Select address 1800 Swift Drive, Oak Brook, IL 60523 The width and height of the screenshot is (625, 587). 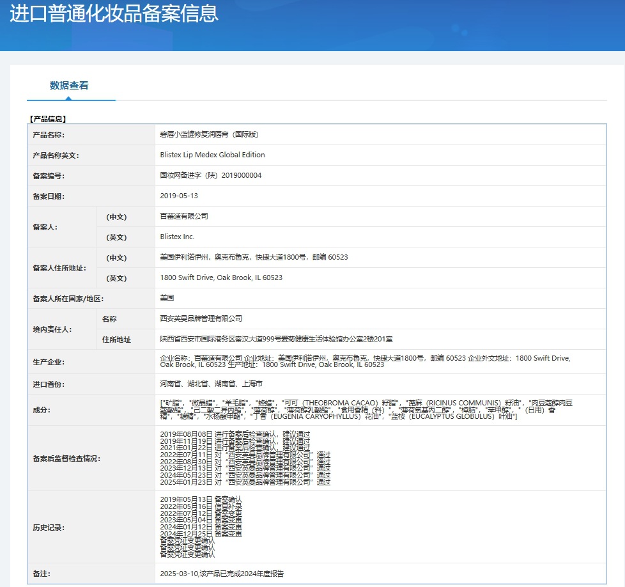point(221,278)
